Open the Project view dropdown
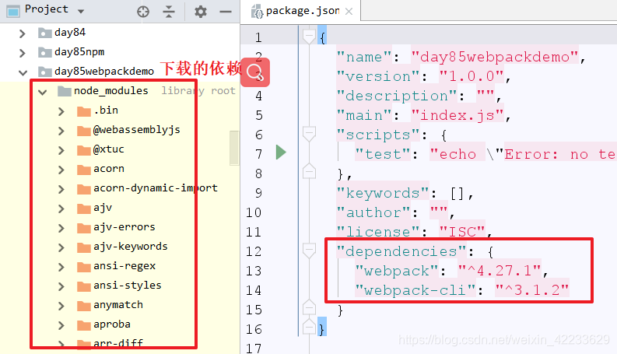The width and height of the screenshot is (617, 354). coord(81,12)
